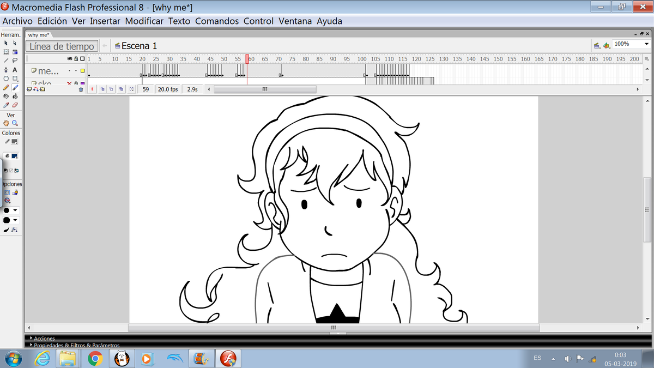Click the Escena 1 label
Screen dimensions: 654x368
139,46
